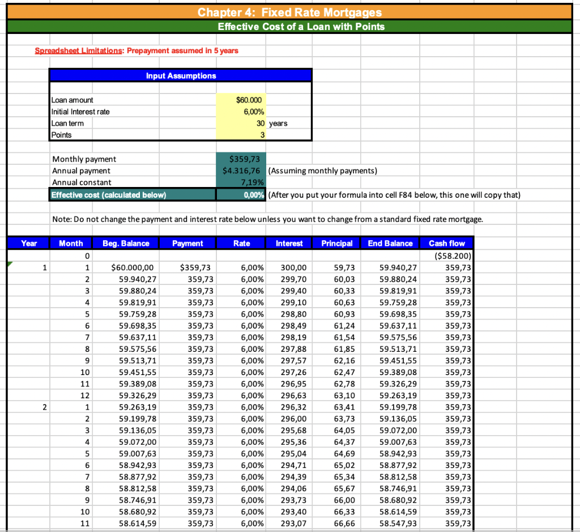
Task: Click the Payment column header
Action: point(187,243)
